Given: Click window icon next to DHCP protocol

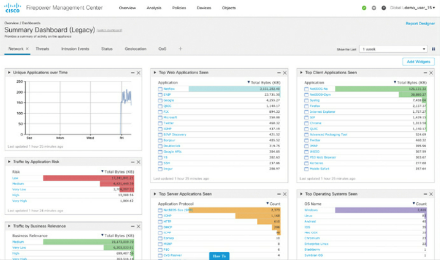Looking at the screenshot, I should pos(160,227).
